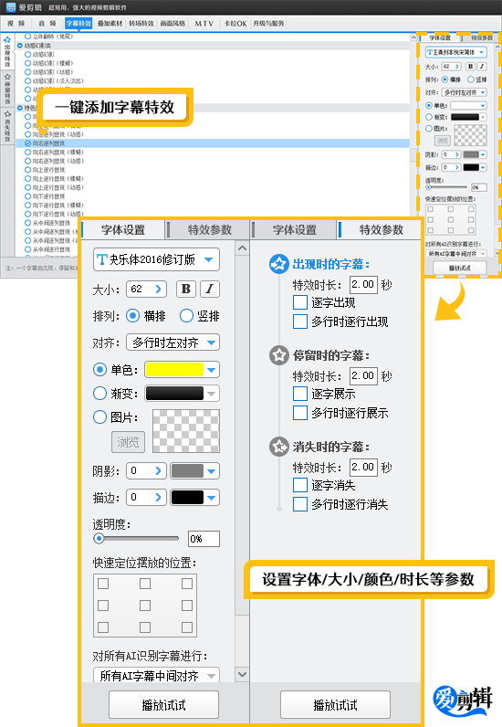
Task: Adjust the 透明度 slider handle in enlarged panel
Action: [99, 538]
